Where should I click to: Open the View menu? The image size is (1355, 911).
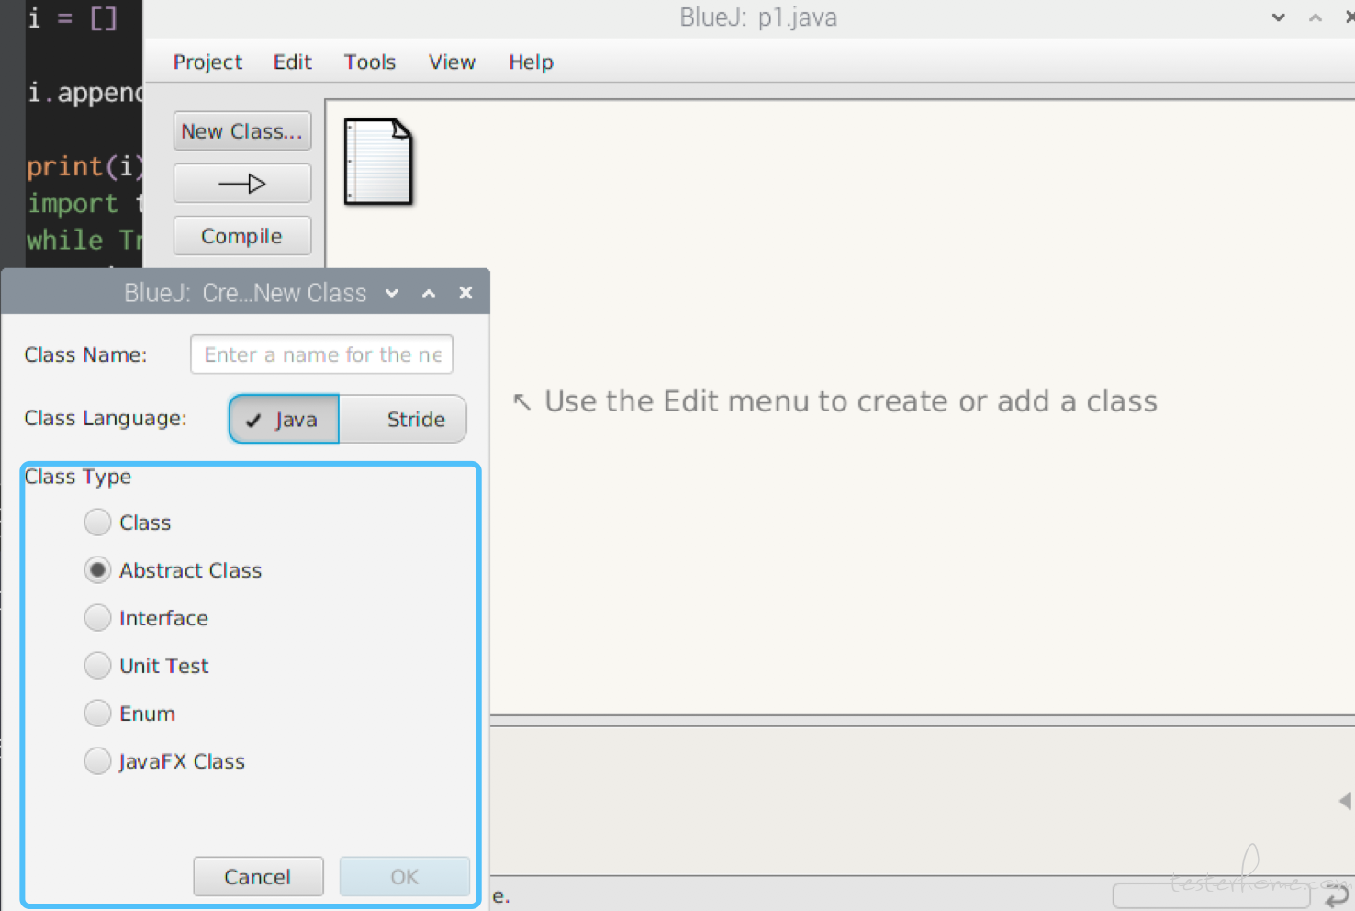[452, 62]
